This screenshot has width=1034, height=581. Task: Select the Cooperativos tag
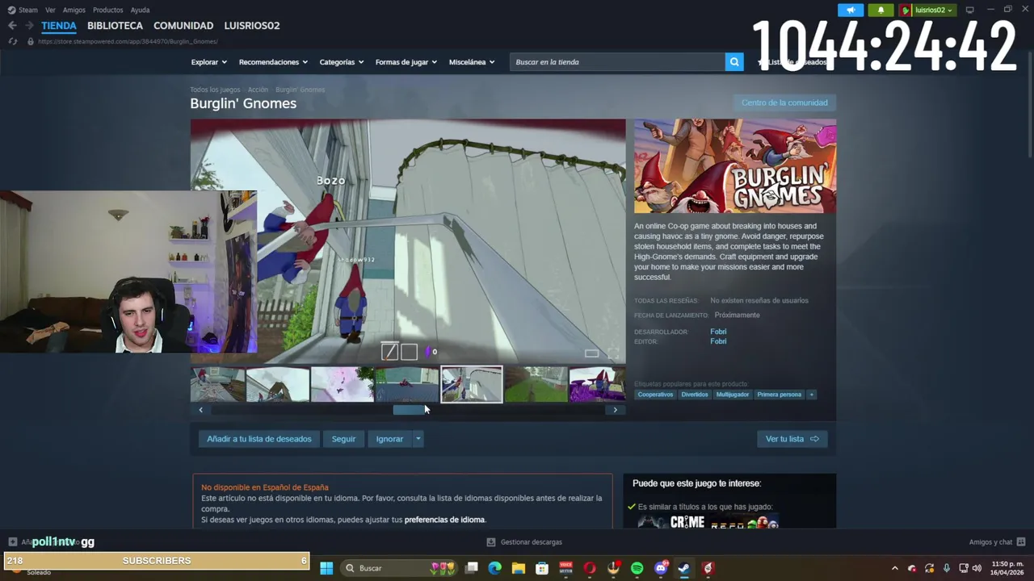point(655,395)
